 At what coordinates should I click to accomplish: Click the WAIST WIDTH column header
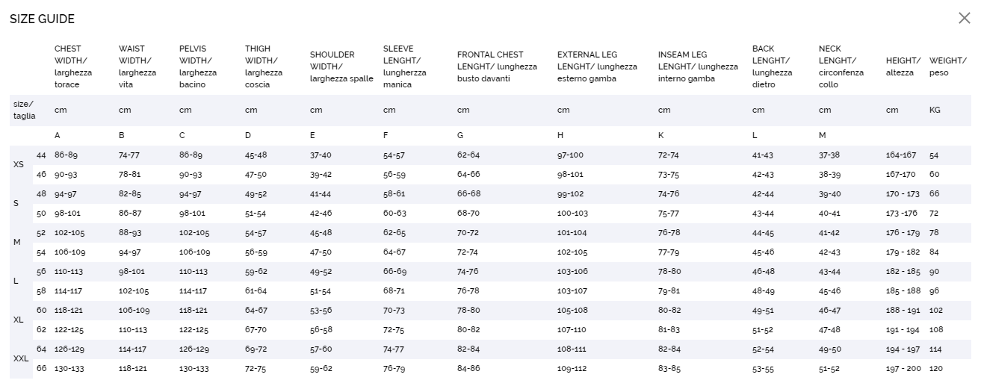pyautogui.click(x=137, y=66)
